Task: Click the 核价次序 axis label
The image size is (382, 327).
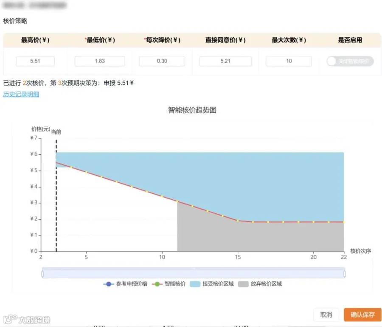Action: coord(360,251)
